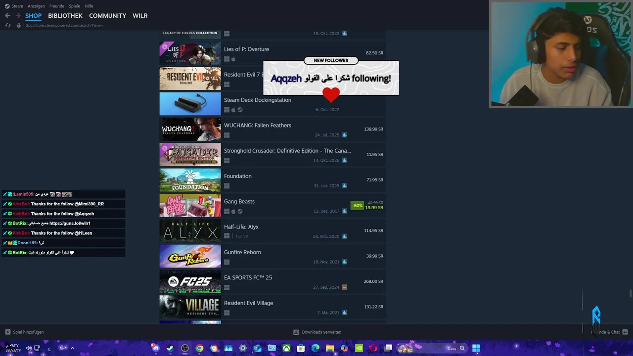The image size is (633, 356).
Task: Switch to the SHOP tab
Action: (33, 16)
